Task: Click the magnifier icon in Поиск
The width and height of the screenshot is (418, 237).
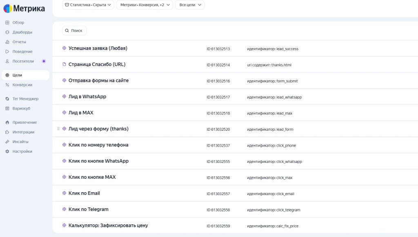Action: pyautogui.click(x=67, y=31)
